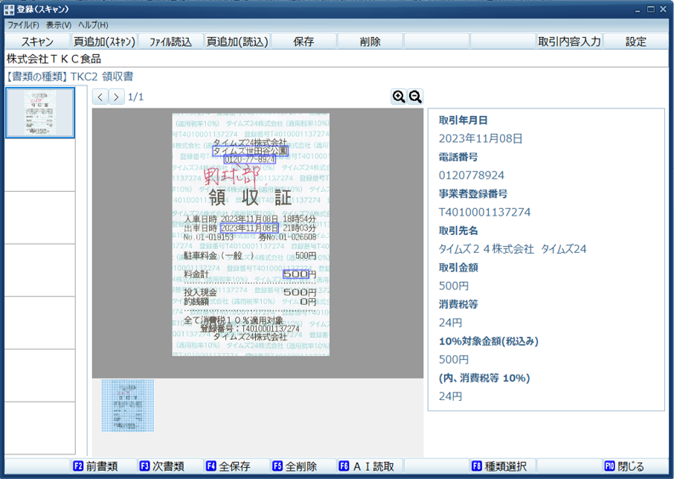Image resolution: width=674 pixels, height=479 pixels.
Task: Open the ヘルプ(H) menu
Action: [93, 25]
